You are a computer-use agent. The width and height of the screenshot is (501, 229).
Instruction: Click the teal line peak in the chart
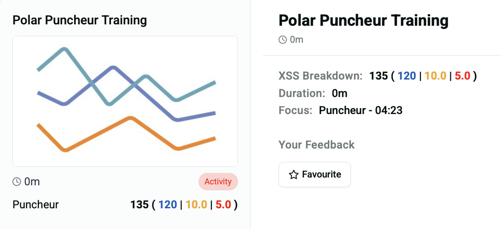(x=65, y=49)
